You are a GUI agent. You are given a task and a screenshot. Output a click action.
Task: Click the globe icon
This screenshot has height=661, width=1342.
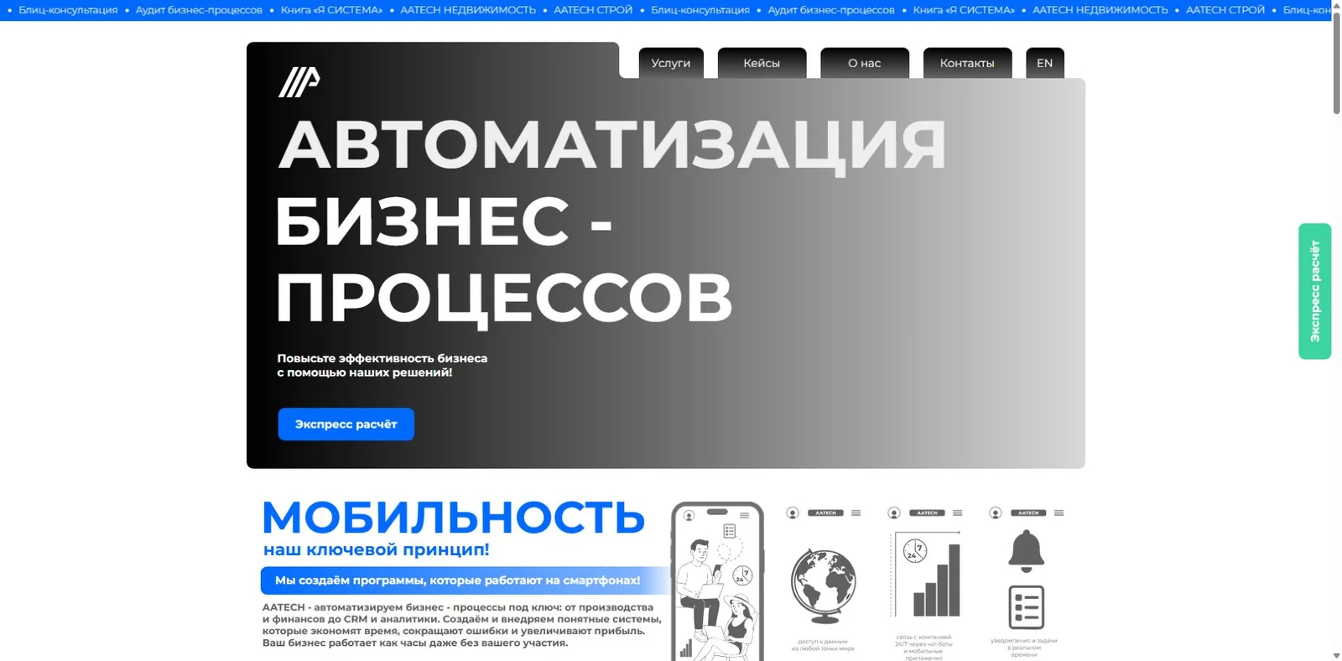click(x=823, y=586)
